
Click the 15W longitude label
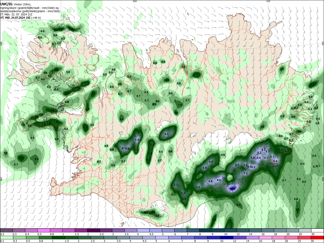268,1
